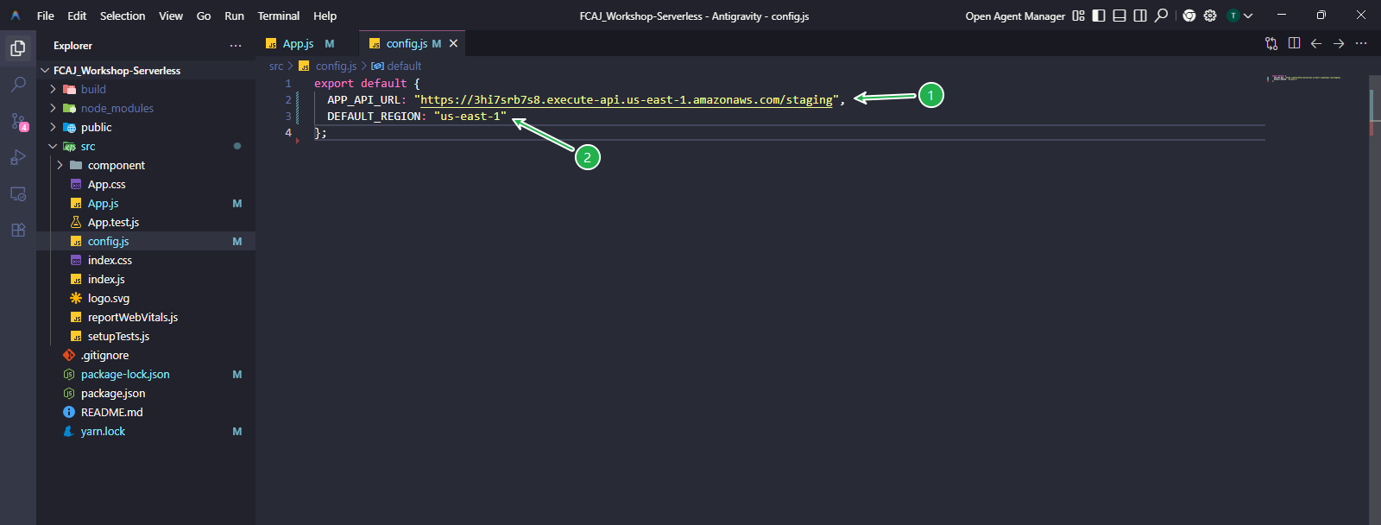Switch to the App.js editor tab
Viewport: 1381px width, 525px height.
point(299,43)
